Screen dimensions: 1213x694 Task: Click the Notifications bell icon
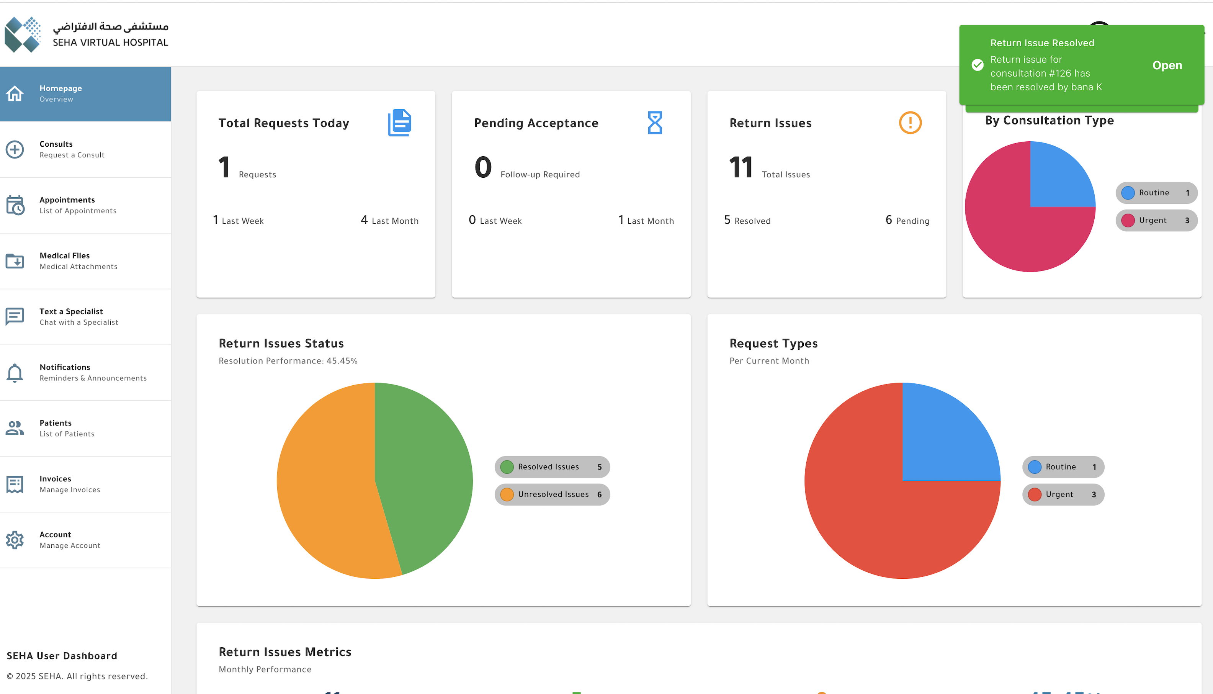point(15,372)
